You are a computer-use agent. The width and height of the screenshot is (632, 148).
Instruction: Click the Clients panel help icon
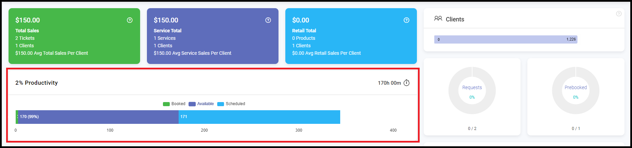pos(619,14)
